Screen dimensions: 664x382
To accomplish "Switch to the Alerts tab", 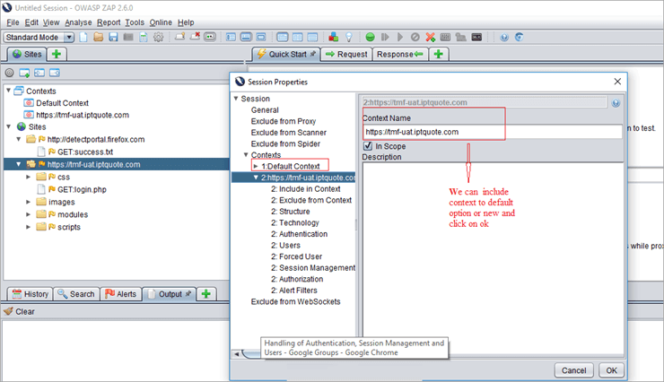I will 119,294.
